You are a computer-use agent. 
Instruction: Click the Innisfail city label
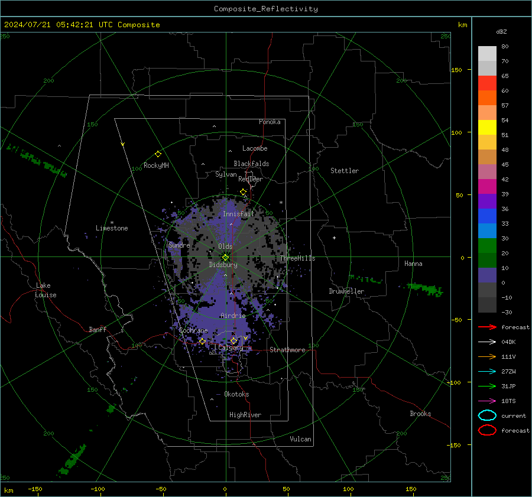click(238, 214)
